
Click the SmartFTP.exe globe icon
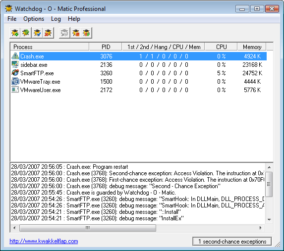(15, 73)
